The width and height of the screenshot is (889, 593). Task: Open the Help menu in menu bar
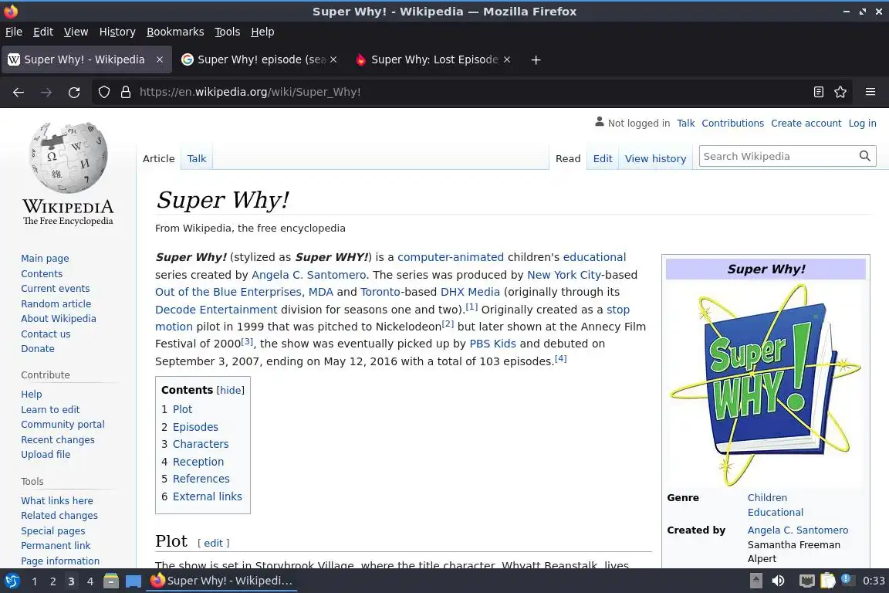[x=262, y=32]
